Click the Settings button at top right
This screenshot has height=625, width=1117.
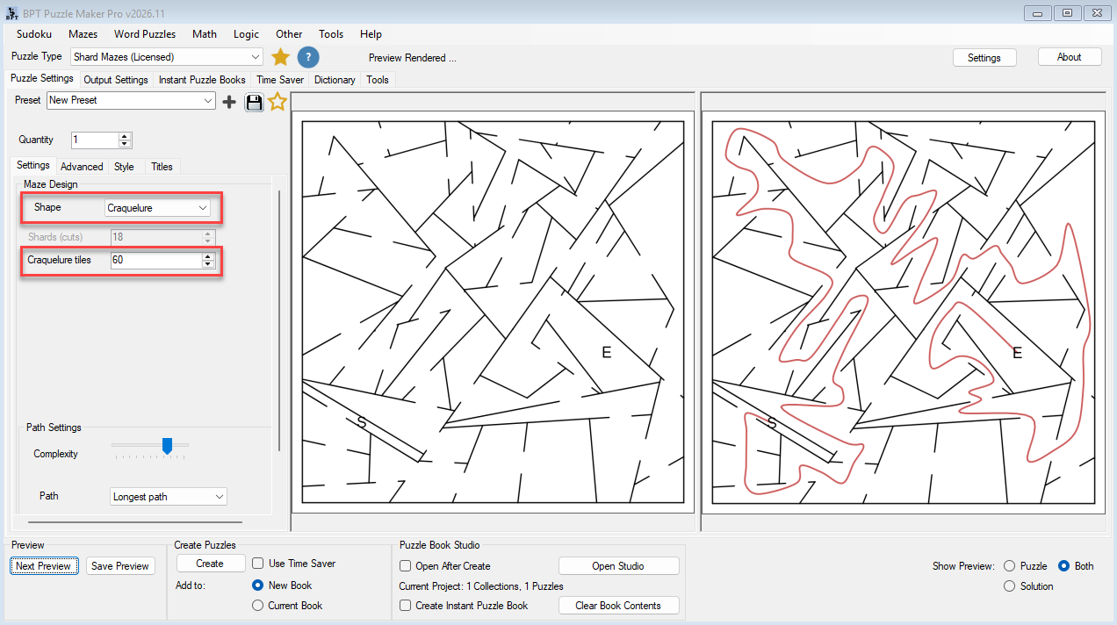pos(984,58)
